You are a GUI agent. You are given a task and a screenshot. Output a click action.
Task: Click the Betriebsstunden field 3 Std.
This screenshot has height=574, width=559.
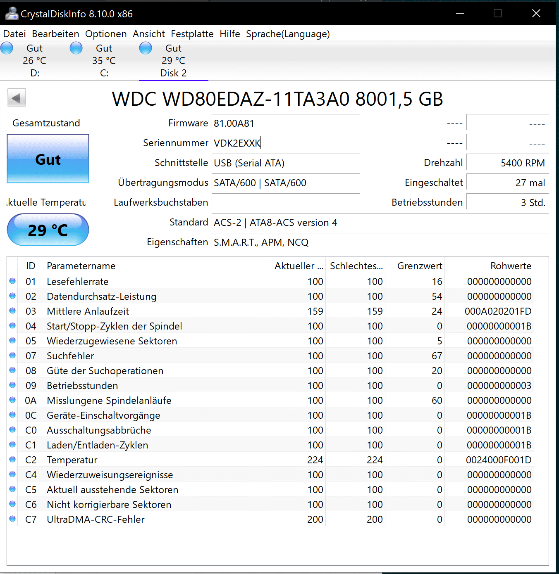pyautogui.click(x=507, y=203)
